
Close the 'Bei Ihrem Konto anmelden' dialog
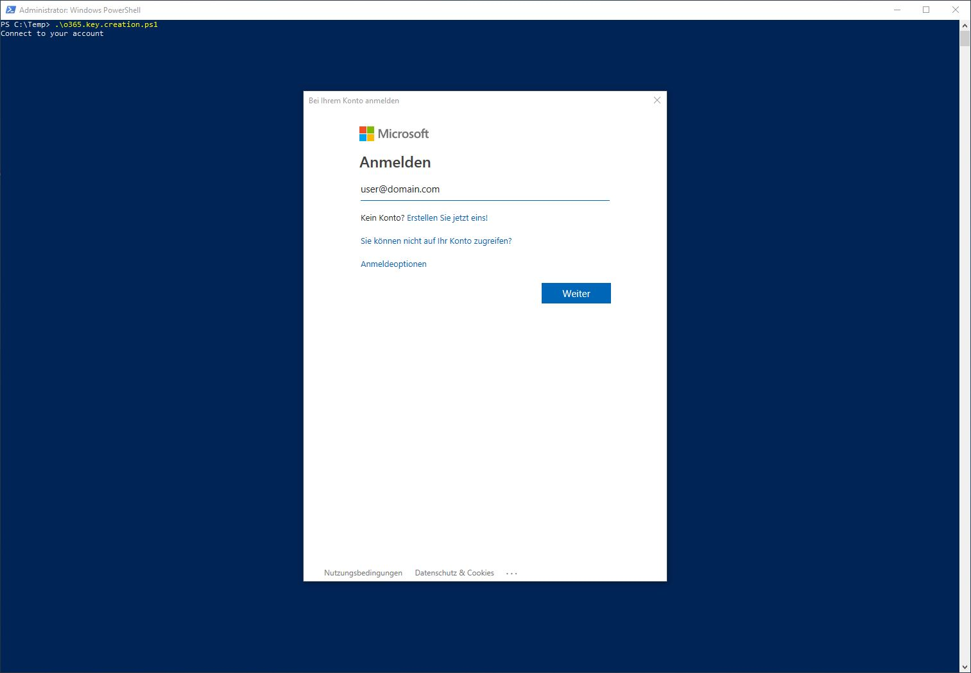657,100
